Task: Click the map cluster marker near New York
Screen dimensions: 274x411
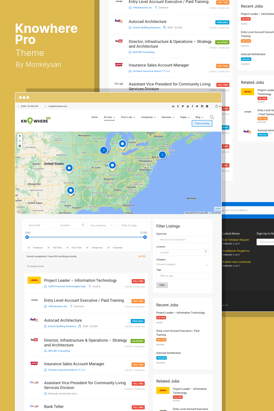Action: tap(163, 155)
